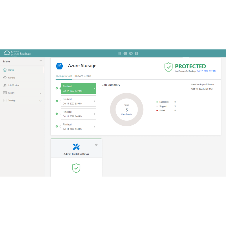
Task: Click the Total 3 count in chart
Action: click(127, 110)
